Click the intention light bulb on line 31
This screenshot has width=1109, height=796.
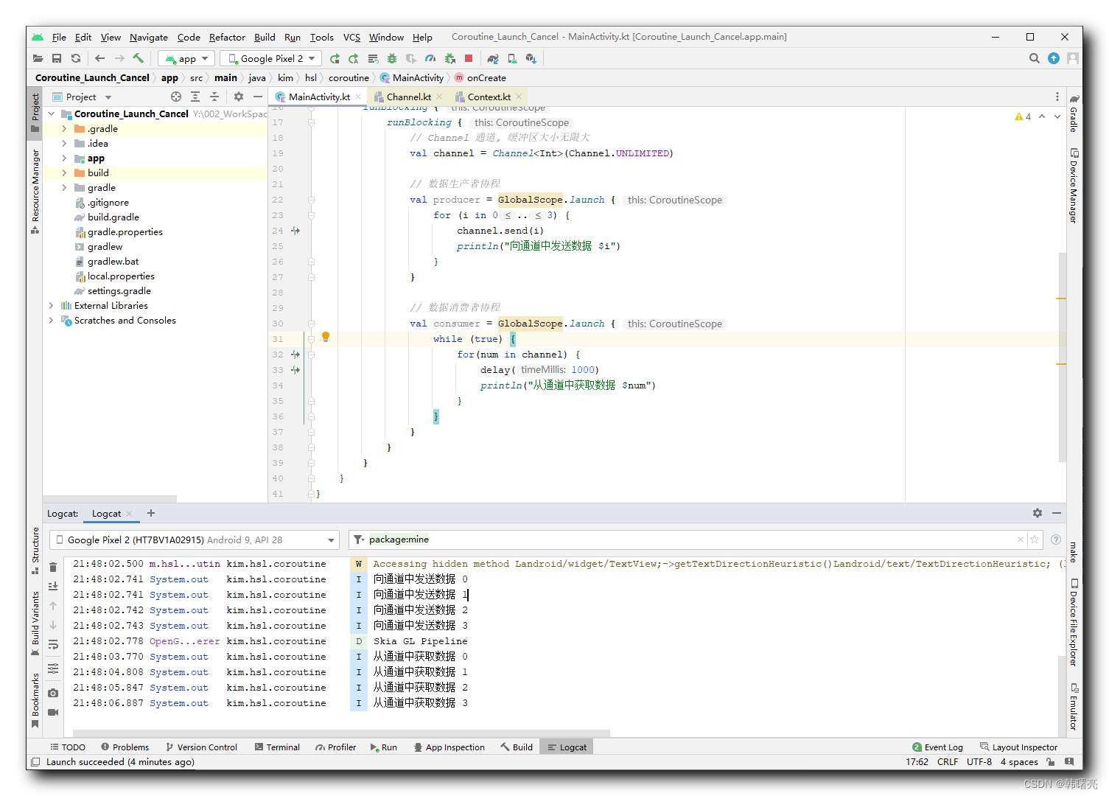coord(326,337)
